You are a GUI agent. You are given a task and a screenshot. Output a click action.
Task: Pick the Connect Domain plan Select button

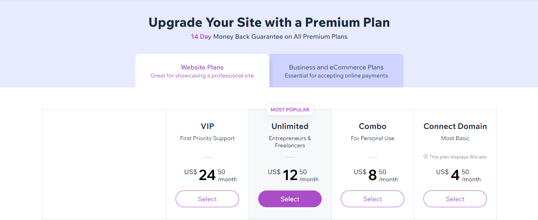(x=455, y=199)
